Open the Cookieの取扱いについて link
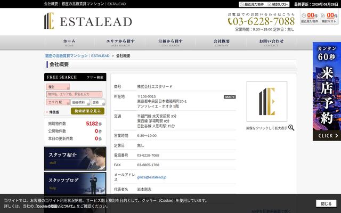This screenshot has width=341, height=213. pos(55,206)
